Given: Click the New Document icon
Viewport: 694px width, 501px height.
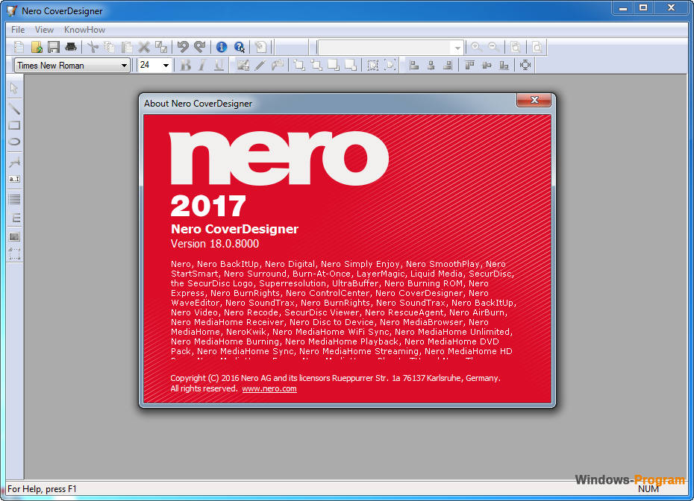Looking at the screenshot, I should pos(19,47).
